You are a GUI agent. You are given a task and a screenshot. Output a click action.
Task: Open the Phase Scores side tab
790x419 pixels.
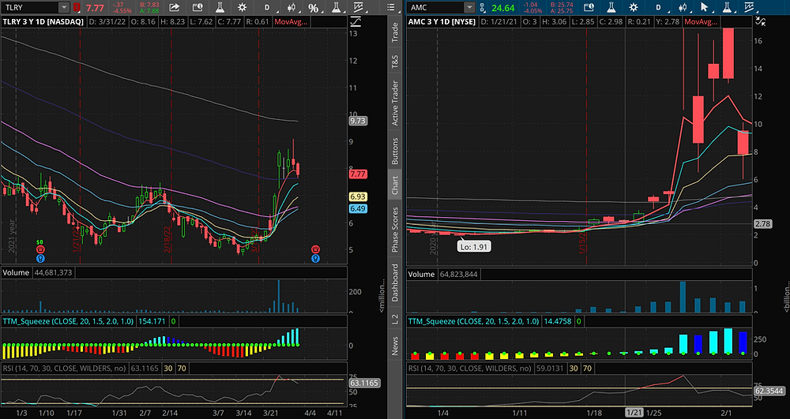395,230
